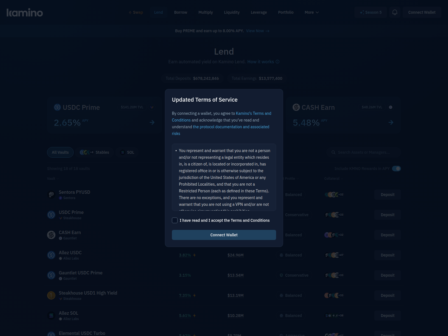This screenshot has width=448, height=336.
Task: Sort by the Profile column header
Action: pyautogui.click(x=291, y=179)
